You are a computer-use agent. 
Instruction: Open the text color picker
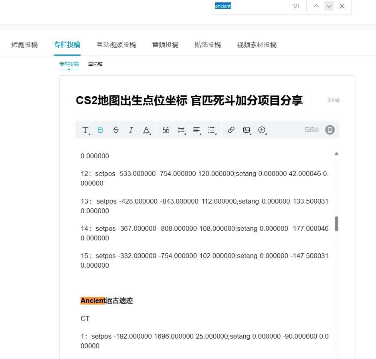pos(147,130)
